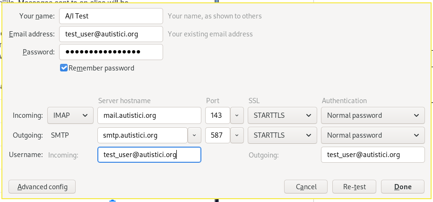
Task: Toggle the Remember password checkbox
Action: click(x=64, y=68)
